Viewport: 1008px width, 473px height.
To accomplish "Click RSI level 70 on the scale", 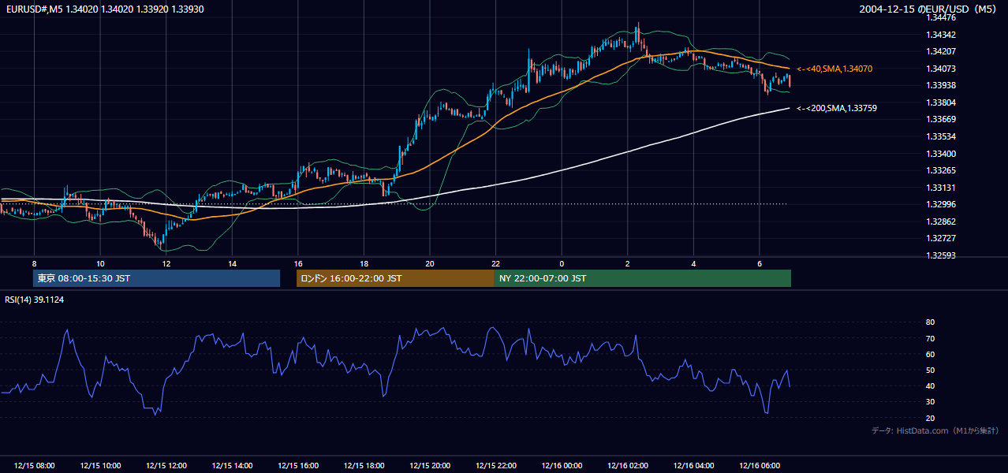I will 931,338.
